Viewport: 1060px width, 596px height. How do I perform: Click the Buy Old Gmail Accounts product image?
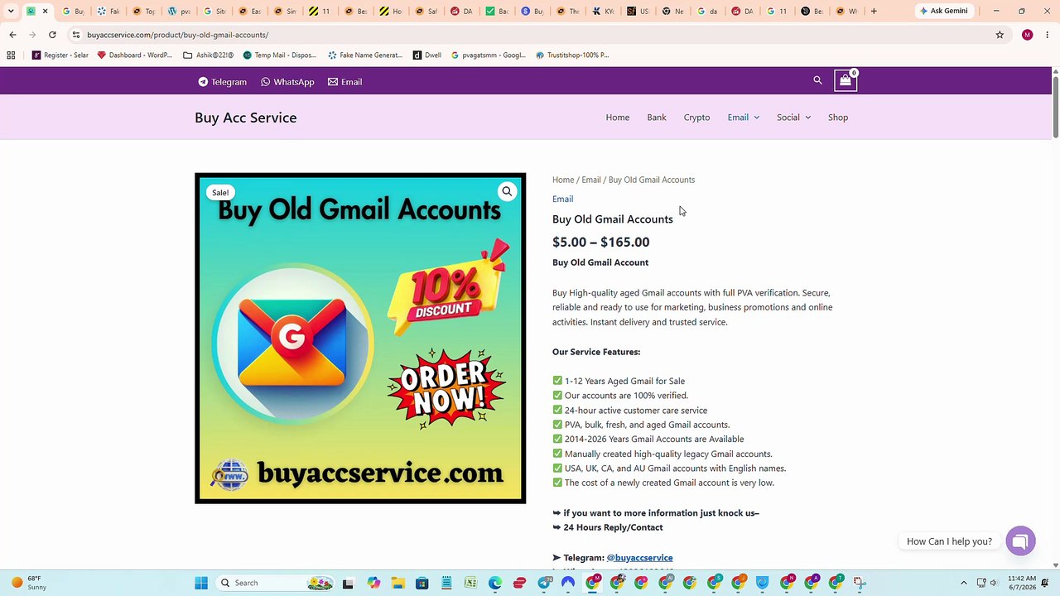(x=360, y=338)
